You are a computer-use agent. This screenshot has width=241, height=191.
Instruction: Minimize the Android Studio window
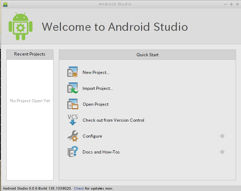225,4
